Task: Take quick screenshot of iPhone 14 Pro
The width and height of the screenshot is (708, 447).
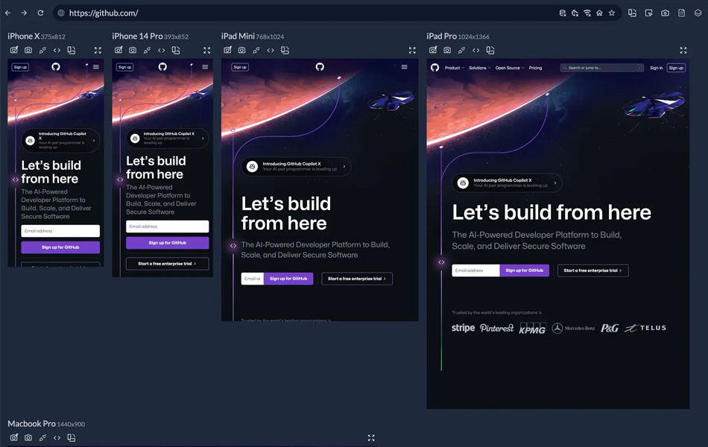Action: (118, 50)
